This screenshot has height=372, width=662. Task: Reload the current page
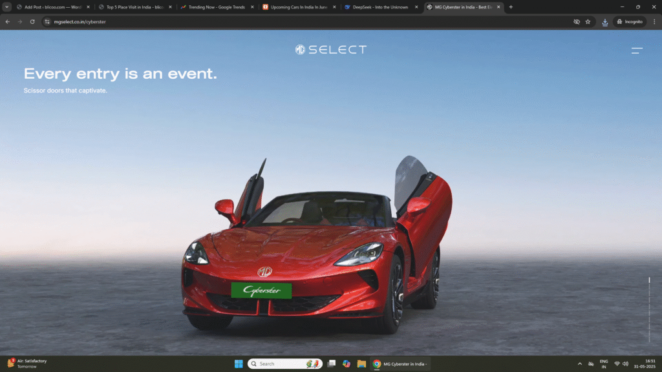[32, 21]
